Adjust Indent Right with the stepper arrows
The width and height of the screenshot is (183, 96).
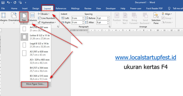click(83, 22)
